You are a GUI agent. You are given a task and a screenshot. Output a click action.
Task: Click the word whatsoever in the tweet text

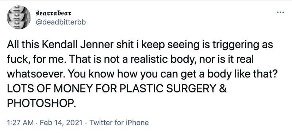[36, 75]
